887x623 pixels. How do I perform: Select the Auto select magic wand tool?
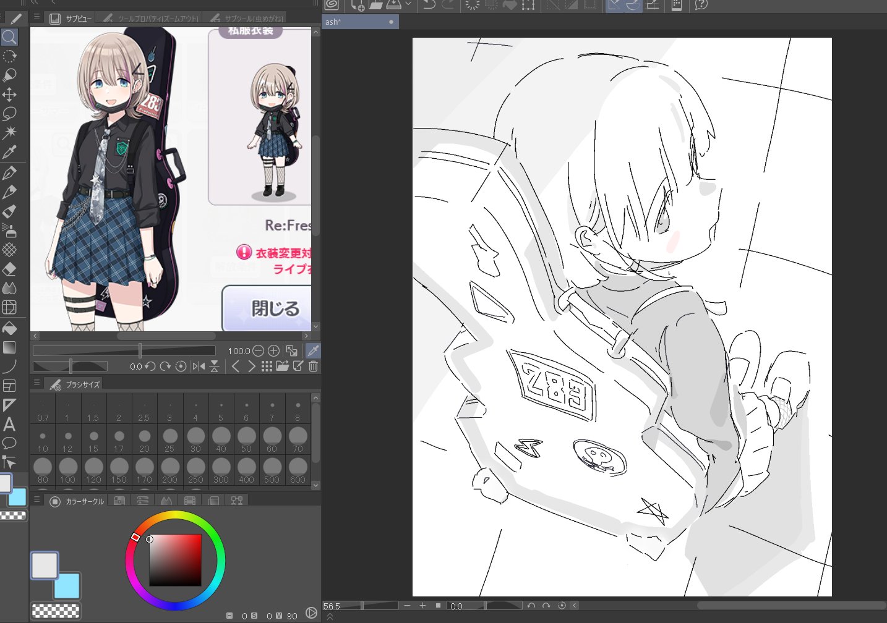[x=9, y=132]
